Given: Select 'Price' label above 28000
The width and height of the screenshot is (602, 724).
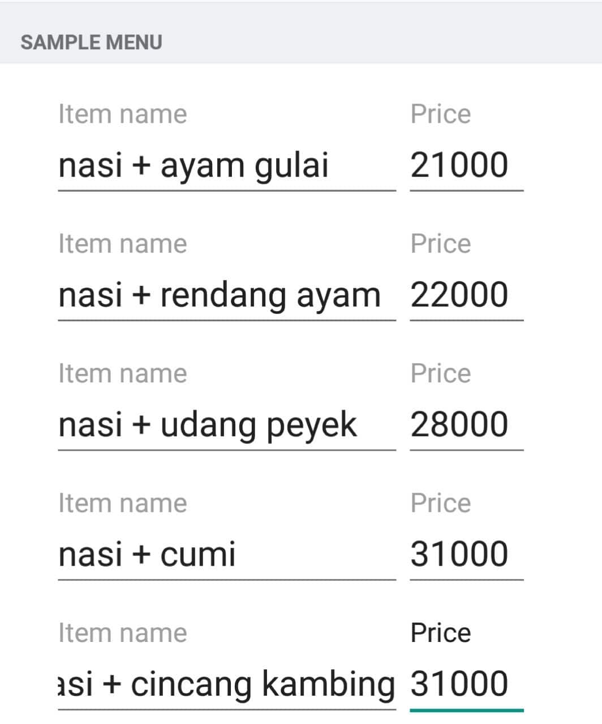Looking at the screenshot, I should coord(440,373).
